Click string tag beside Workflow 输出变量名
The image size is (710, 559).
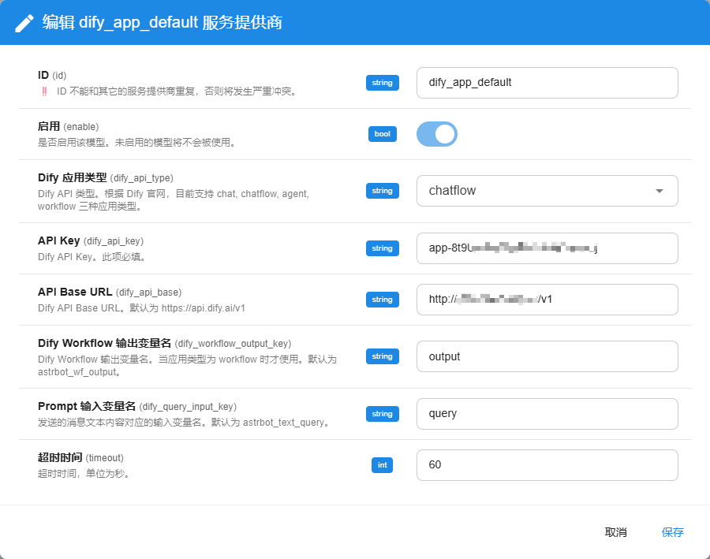[x=383, y=356]
